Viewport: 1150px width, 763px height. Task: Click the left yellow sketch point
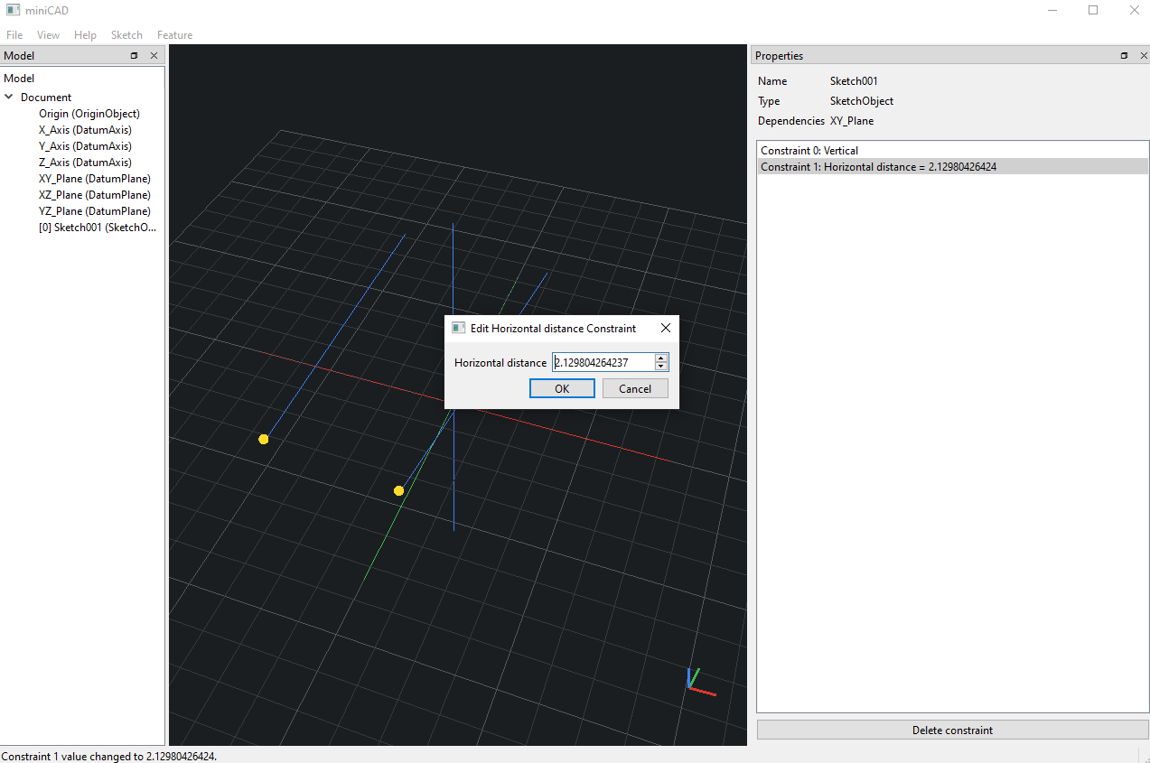pyautogui.click(x=264, y=439)
